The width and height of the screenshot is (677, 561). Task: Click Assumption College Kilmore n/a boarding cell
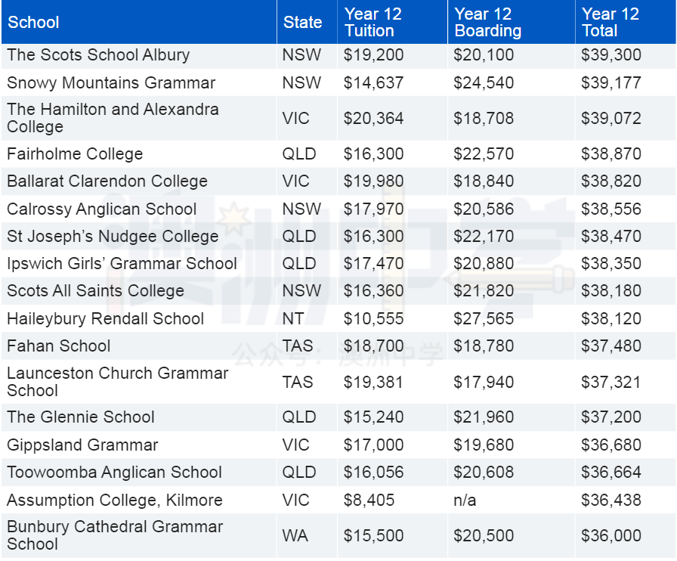[465, 501]
